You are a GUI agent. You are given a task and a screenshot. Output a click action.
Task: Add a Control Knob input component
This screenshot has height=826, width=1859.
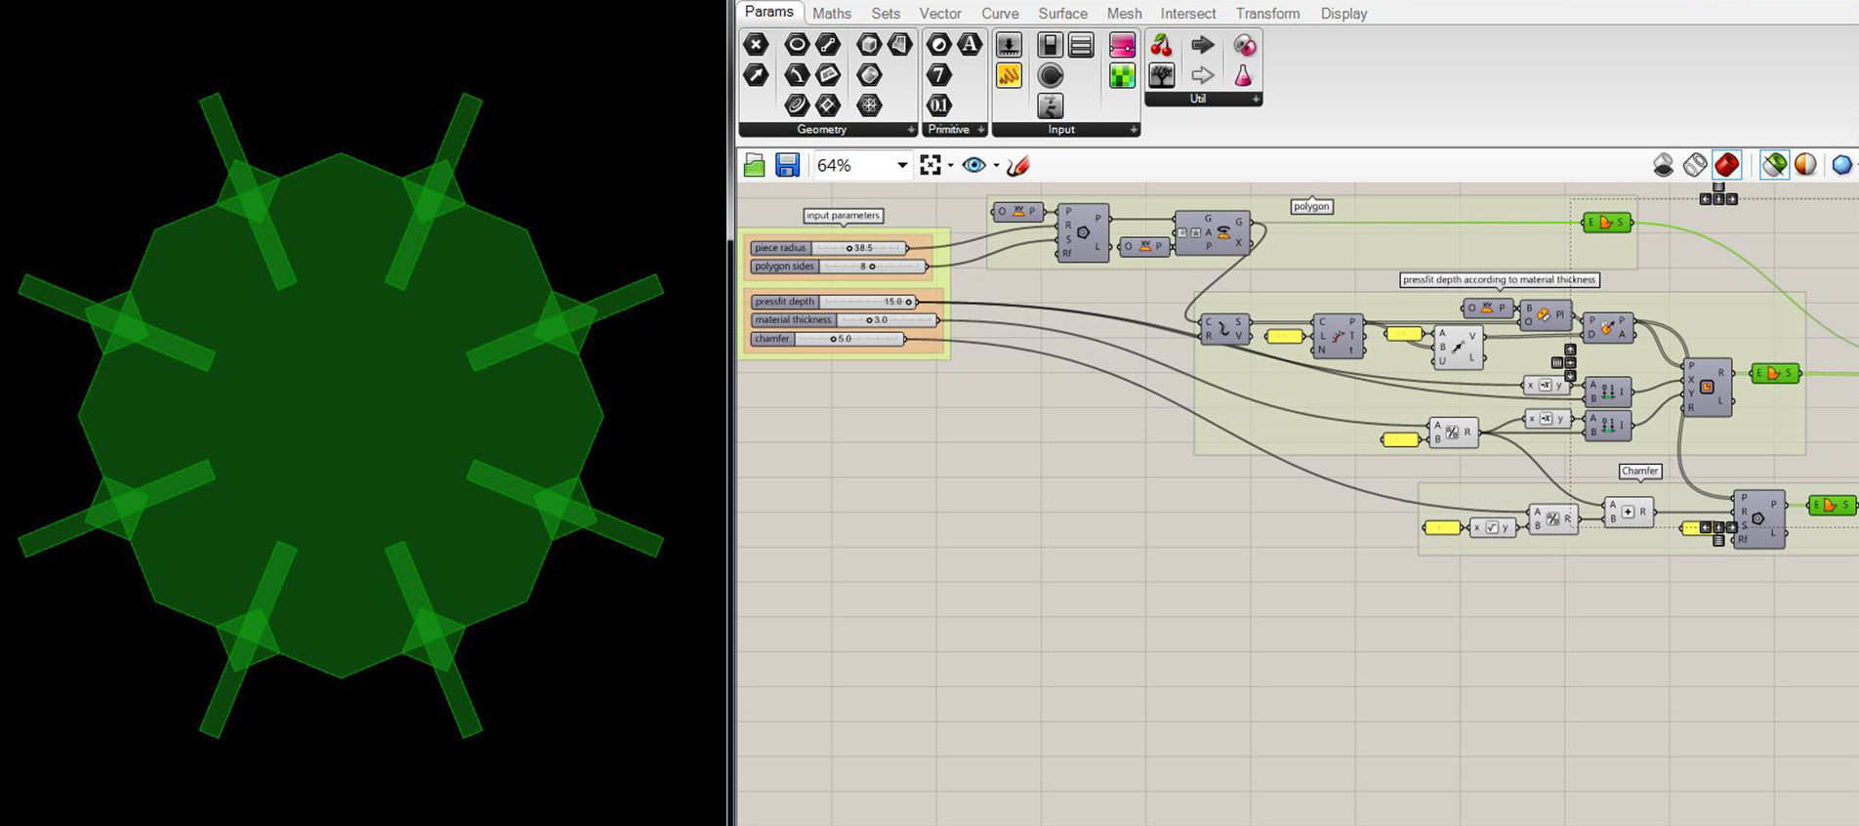(1050, 75)
